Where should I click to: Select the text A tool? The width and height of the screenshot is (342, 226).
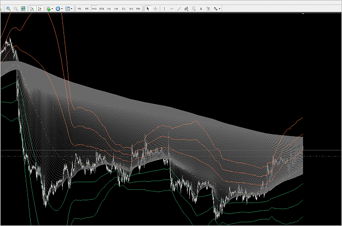201,9
